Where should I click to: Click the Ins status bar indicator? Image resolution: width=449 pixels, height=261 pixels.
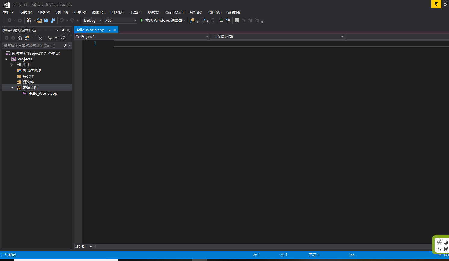click(352, 255)
